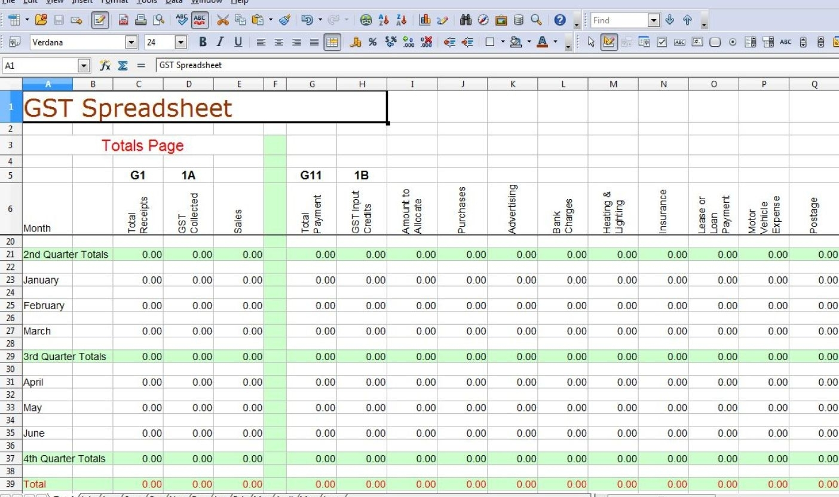Open OpenOffice Help question mark
The image size is (839, 497).
coord(560,20)
